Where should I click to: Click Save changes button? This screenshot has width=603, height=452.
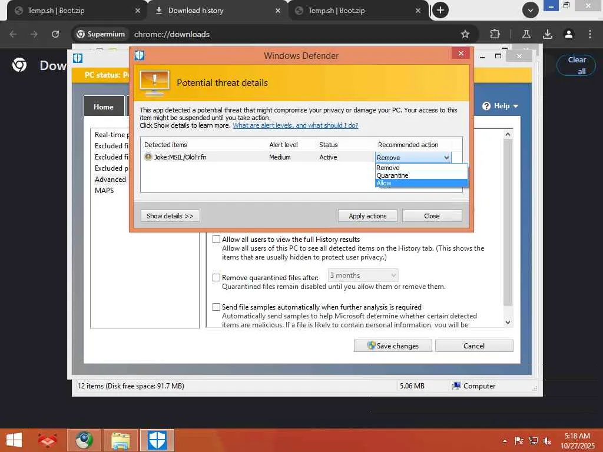393,346
